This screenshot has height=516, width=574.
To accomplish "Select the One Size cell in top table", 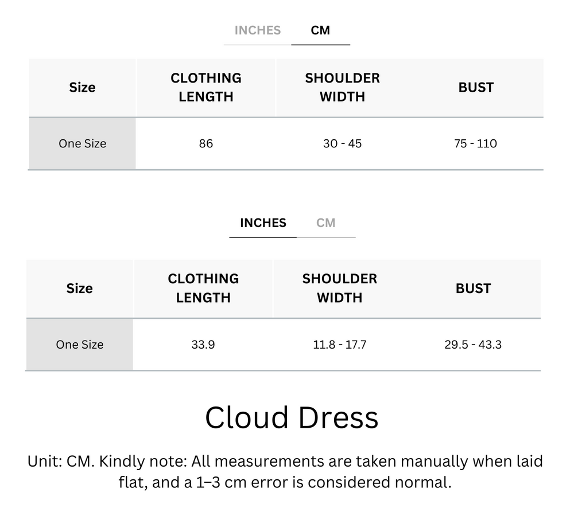I will (82, 143).
